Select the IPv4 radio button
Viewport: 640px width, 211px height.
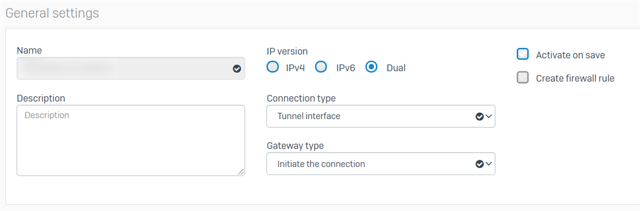(x=272, y=67)
